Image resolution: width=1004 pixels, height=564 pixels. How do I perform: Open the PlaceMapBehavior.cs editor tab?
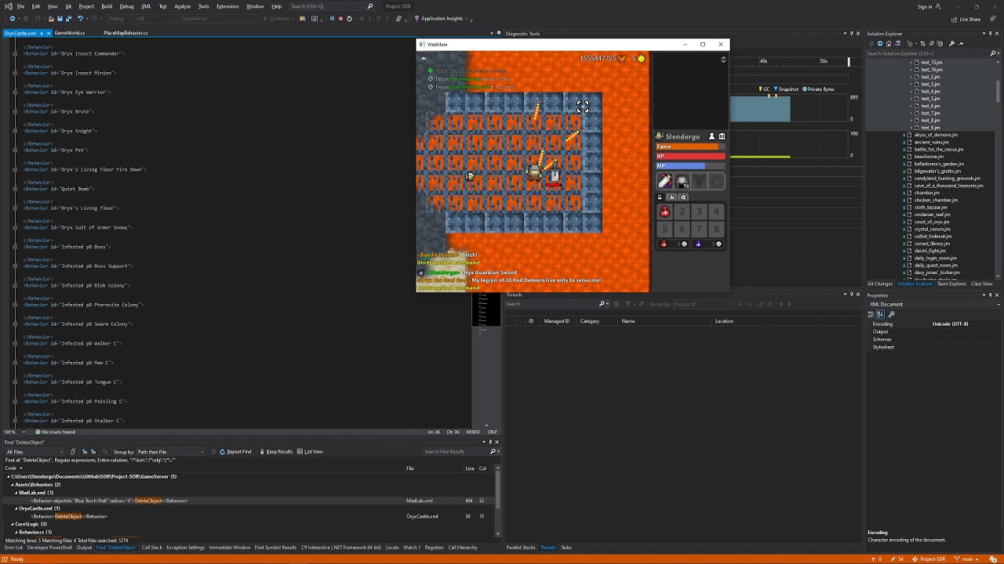click(x=125, y=33)
